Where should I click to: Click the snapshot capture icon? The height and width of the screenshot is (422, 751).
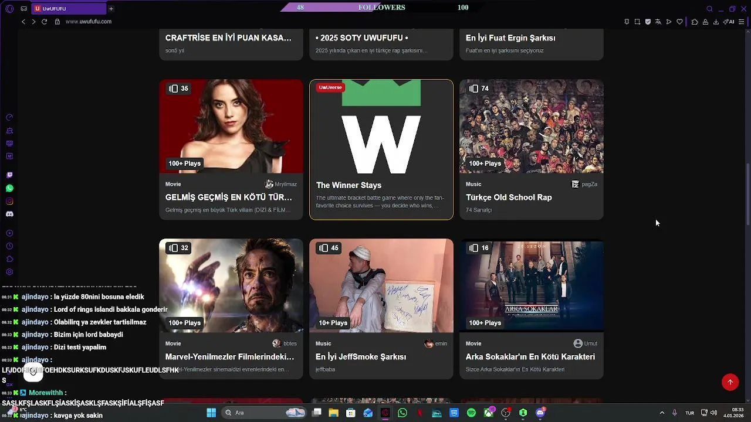click(x=637, y=22)
